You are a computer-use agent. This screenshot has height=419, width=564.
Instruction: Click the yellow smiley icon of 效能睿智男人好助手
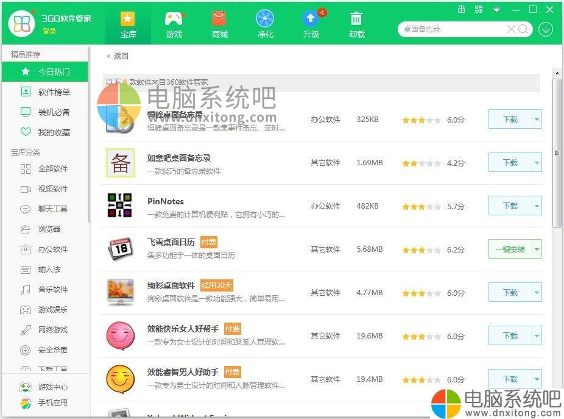(121, 379)
